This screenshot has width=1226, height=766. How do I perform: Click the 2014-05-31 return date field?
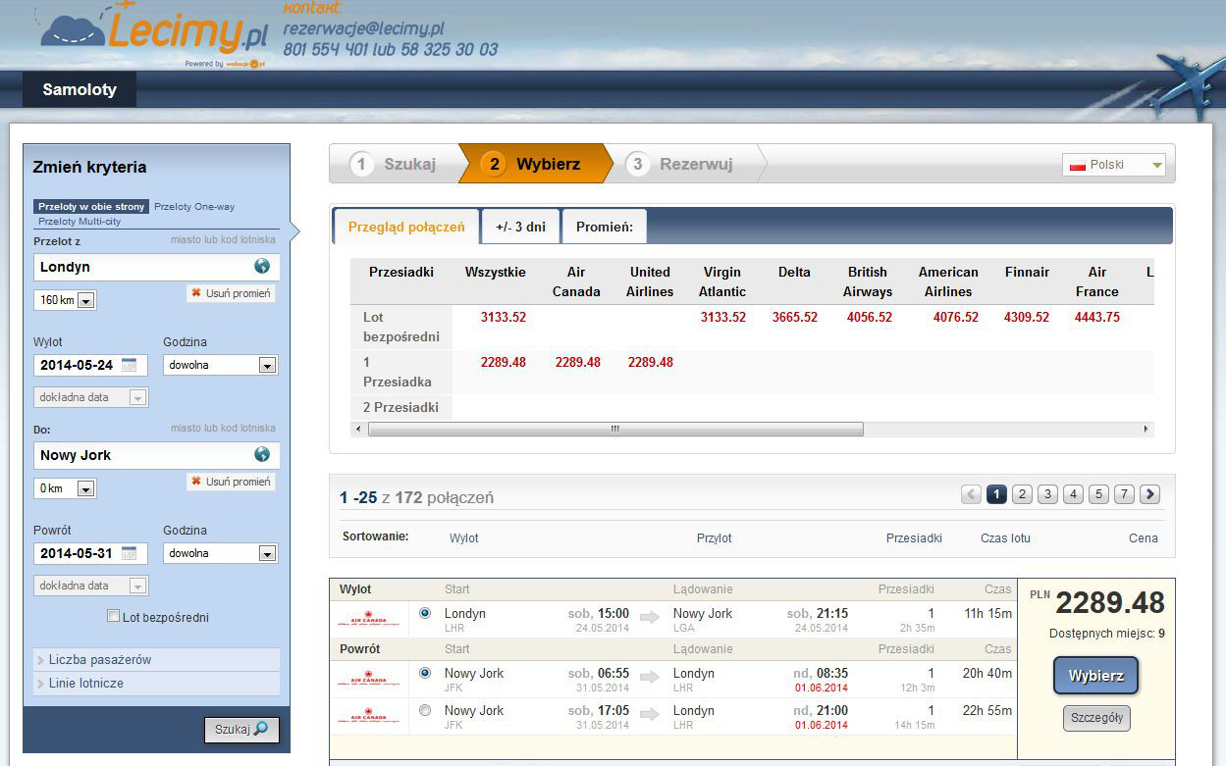(x=90, y=553)
